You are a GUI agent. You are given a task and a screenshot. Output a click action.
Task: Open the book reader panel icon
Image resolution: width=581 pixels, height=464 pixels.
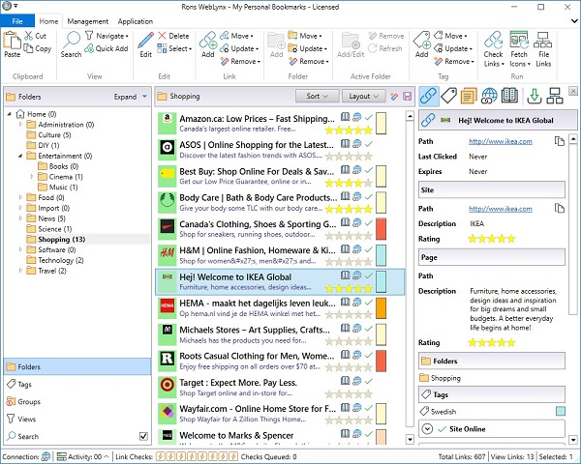(509, 96)
